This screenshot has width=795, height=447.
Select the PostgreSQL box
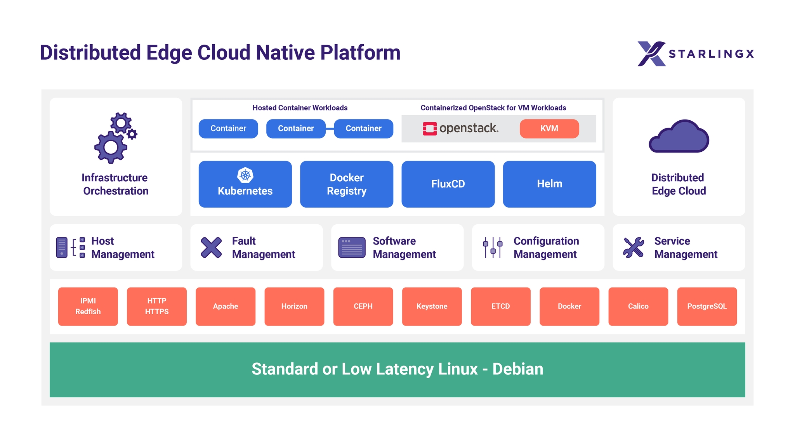pos(706,306)
